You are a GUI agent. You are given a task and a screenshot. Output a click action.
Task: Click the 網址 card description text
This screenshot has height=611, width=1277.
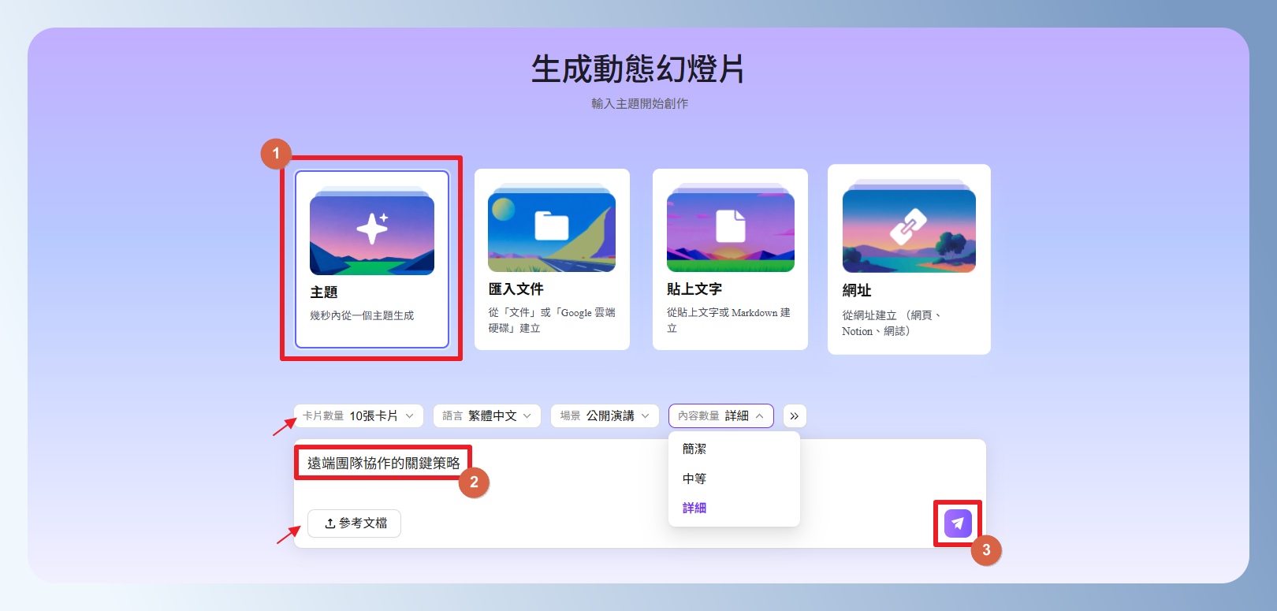[891, 323]
